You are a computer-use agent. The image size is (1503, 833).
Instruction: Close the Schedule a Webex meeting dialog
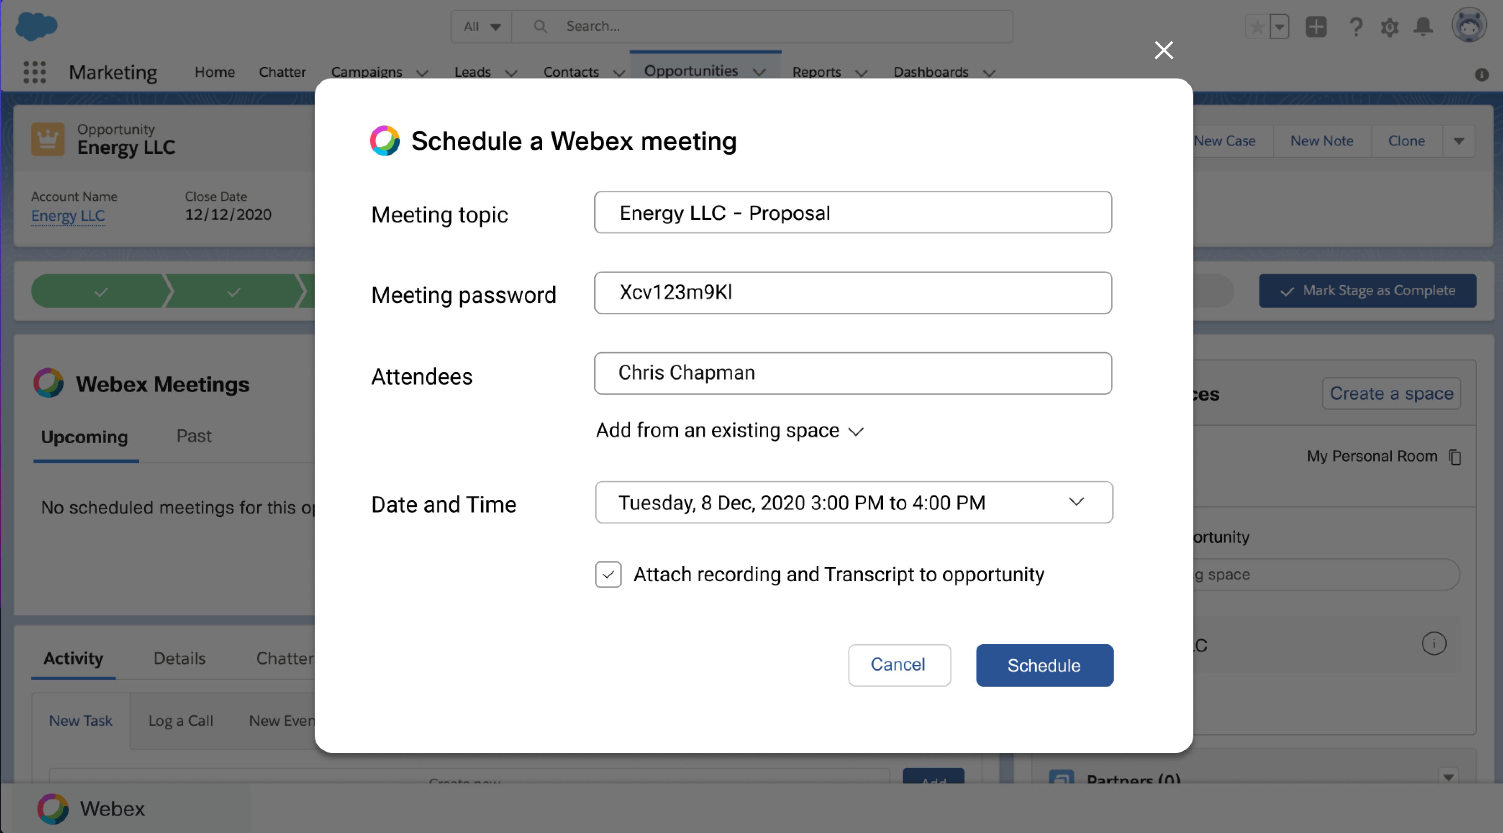[x=1163, y=50]
